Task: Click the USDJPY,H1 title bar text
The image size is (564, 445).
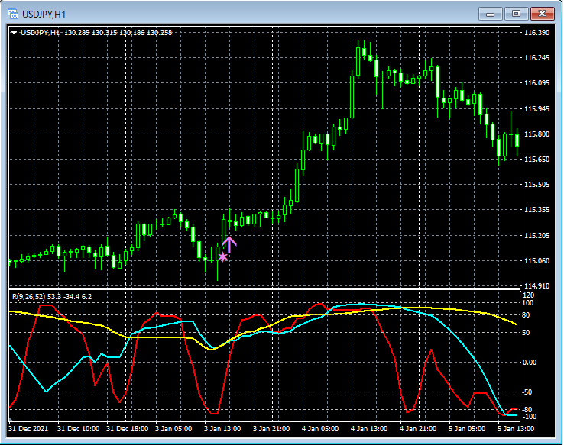Action: click(x=44, y=14)
